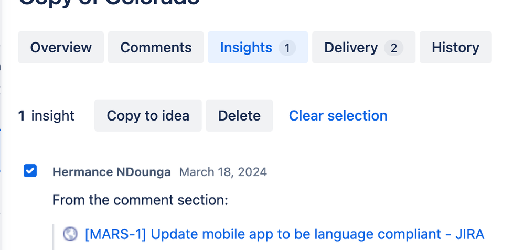Open the Delivery tab

pyautogui.click(x=351, y=48)
